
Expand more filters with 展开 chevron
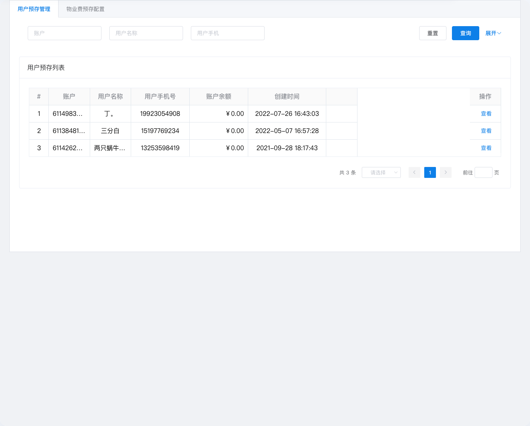click(x=493, y=33)
